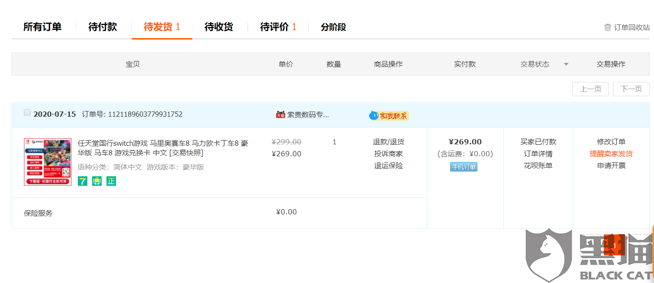The height and width of the screenshot is (283, 654).
Task: Click the 投诉商家 link
Action: coord(389,154)
